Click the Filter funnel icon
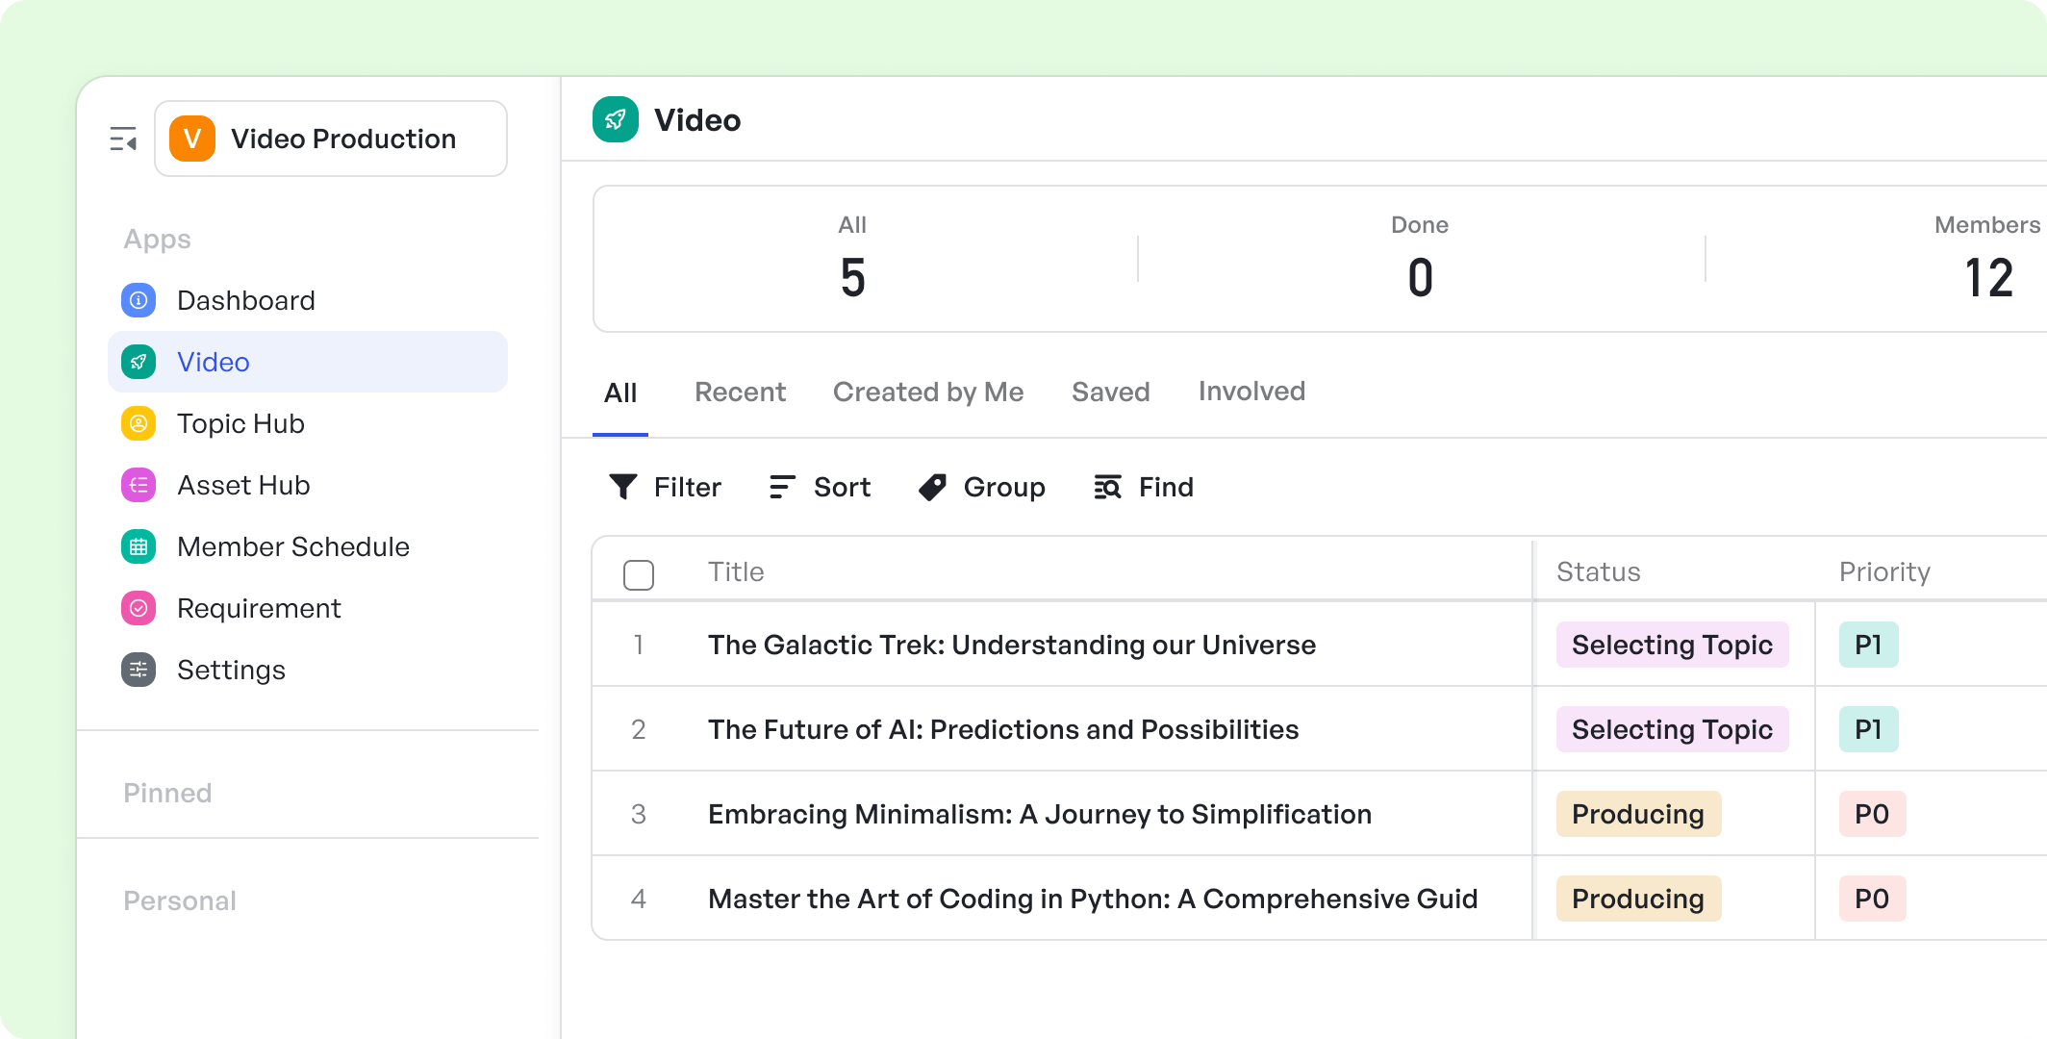The height and width of the screenshot is (1039, 2047). (623, 487)
